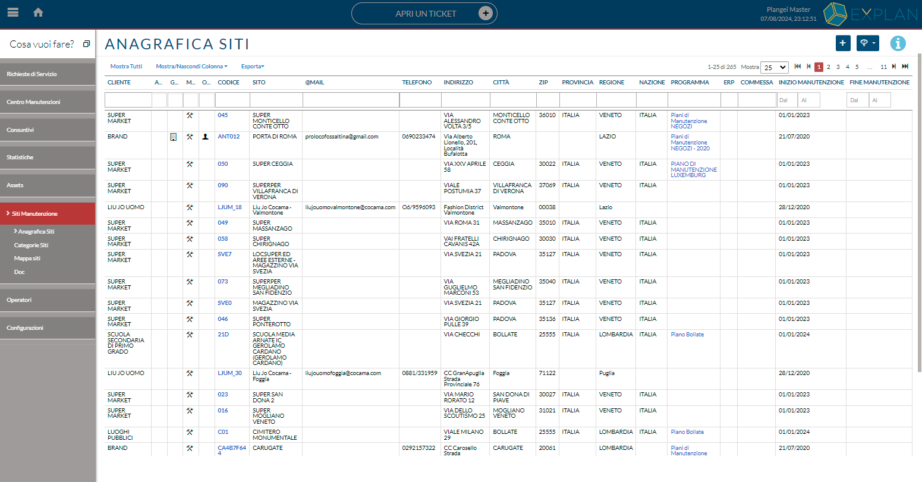Image resolution: width=922 pixels, height=482 pixels.
Task: Open Richieste di Servizio menu
Action: tap(48, 74)
